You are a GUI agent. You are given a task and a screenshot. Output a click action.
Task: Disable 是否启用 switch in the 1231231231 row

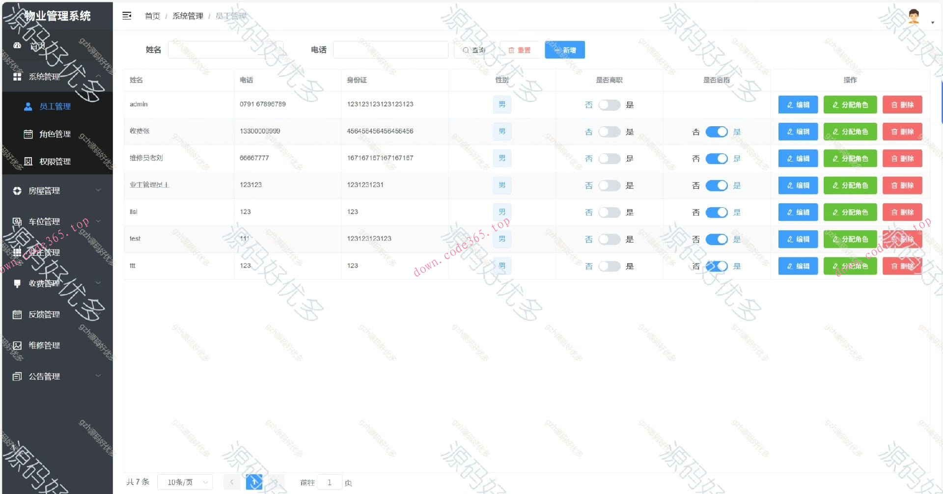point(717,186)
